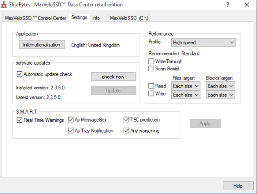This screenshot has height=194, width=257.
Task: Uncheck the As Tray Notification option
Action: 70,131
